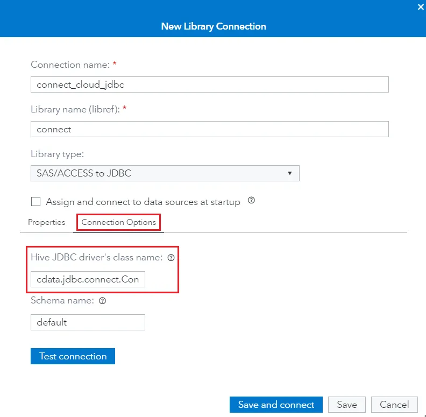Cancel the library connection dialog
The width and height of the screenshot is (426, 417).
[394, 405]
